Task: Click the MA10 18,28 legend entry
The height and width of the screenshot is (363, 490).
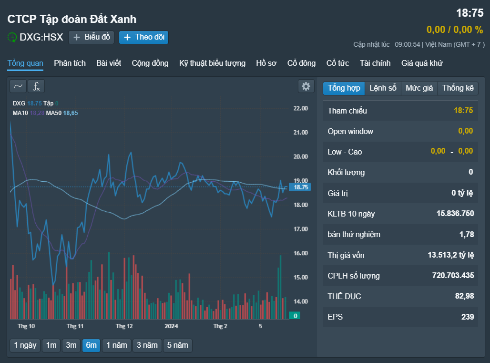Action: [x=29, y=113]
